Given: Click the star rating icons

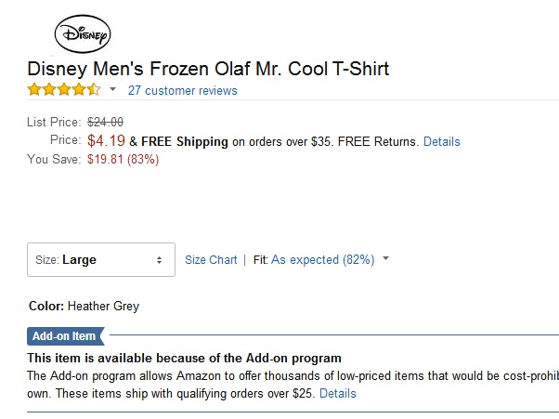Looking at the screenshot, I should (64, 89).
